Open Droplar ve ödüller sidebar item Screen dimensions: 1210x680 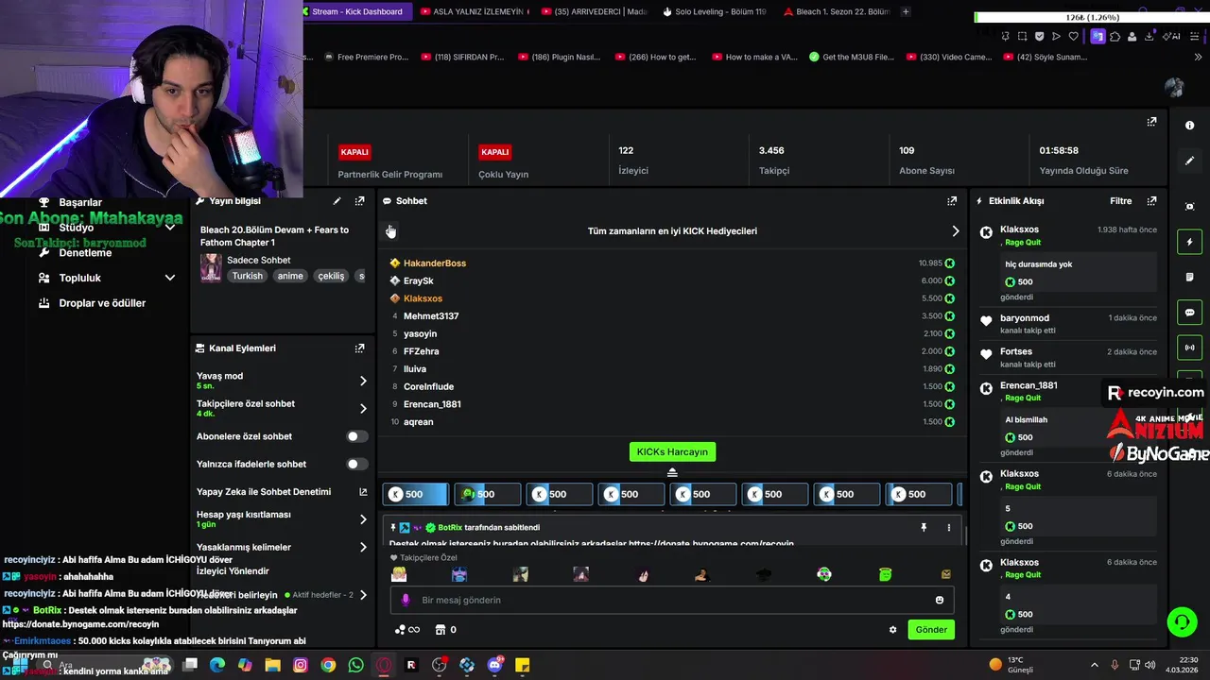click(102, 303)
